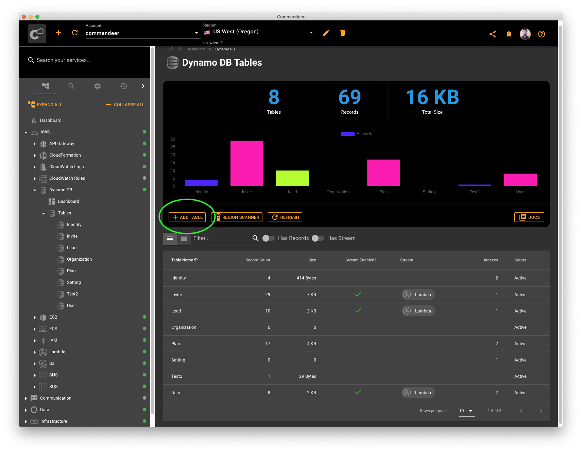Expand the API Gateway node
The image size is (582, 452).
click(35, 144)
